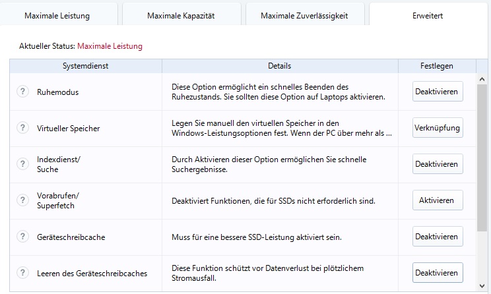The image size is (491, 294).
Task: Click the Festlegen column header
Action: coord(436,66)
